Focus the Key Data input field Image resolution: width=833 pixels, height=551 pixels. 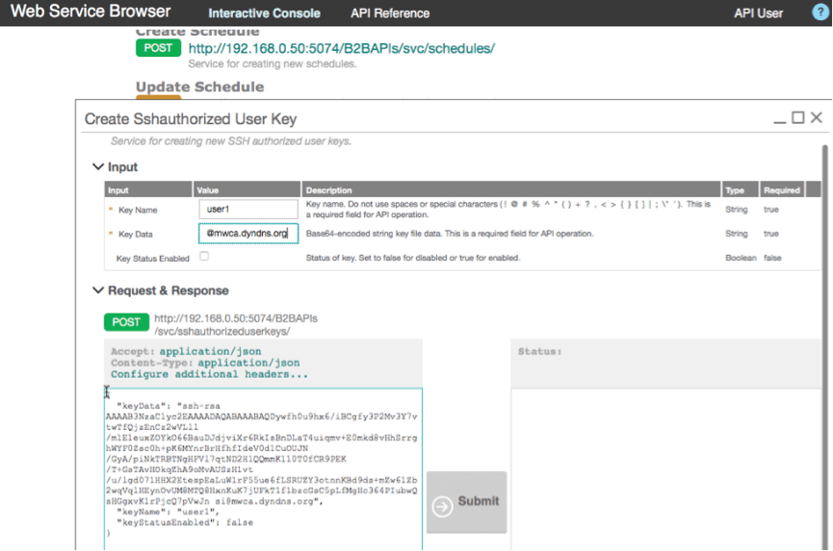pos(248,234)
